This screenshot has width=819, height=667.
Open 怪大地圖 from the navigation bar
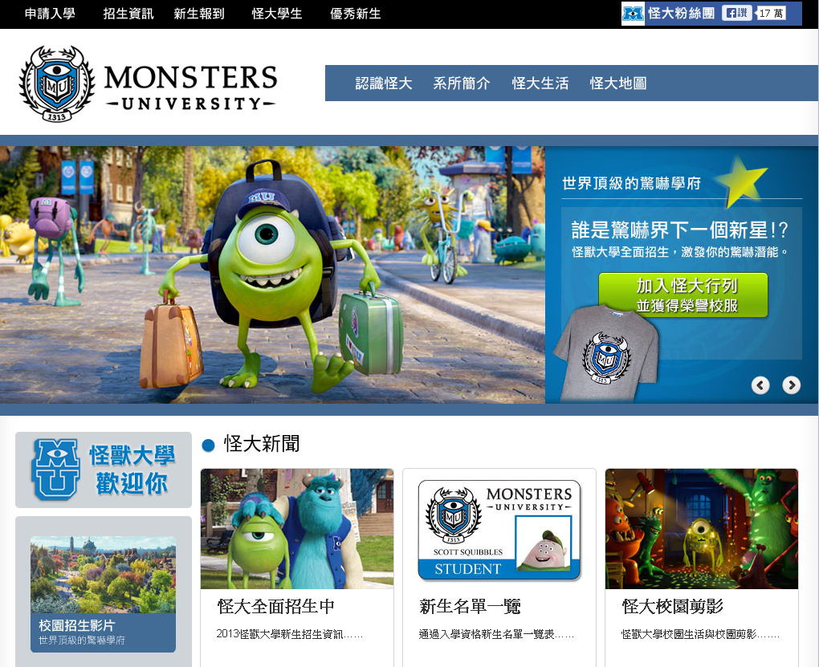[618, 83]
